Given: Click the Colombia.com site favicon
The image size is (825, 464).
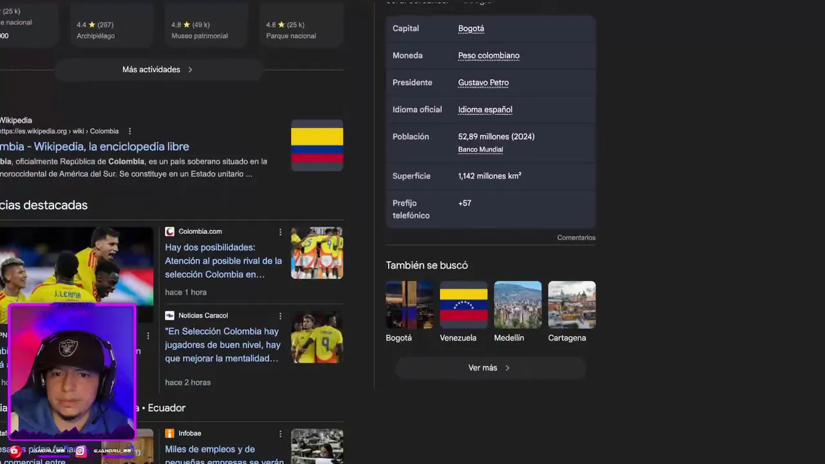Looking at the screenshot, I should tap(170, 231).
